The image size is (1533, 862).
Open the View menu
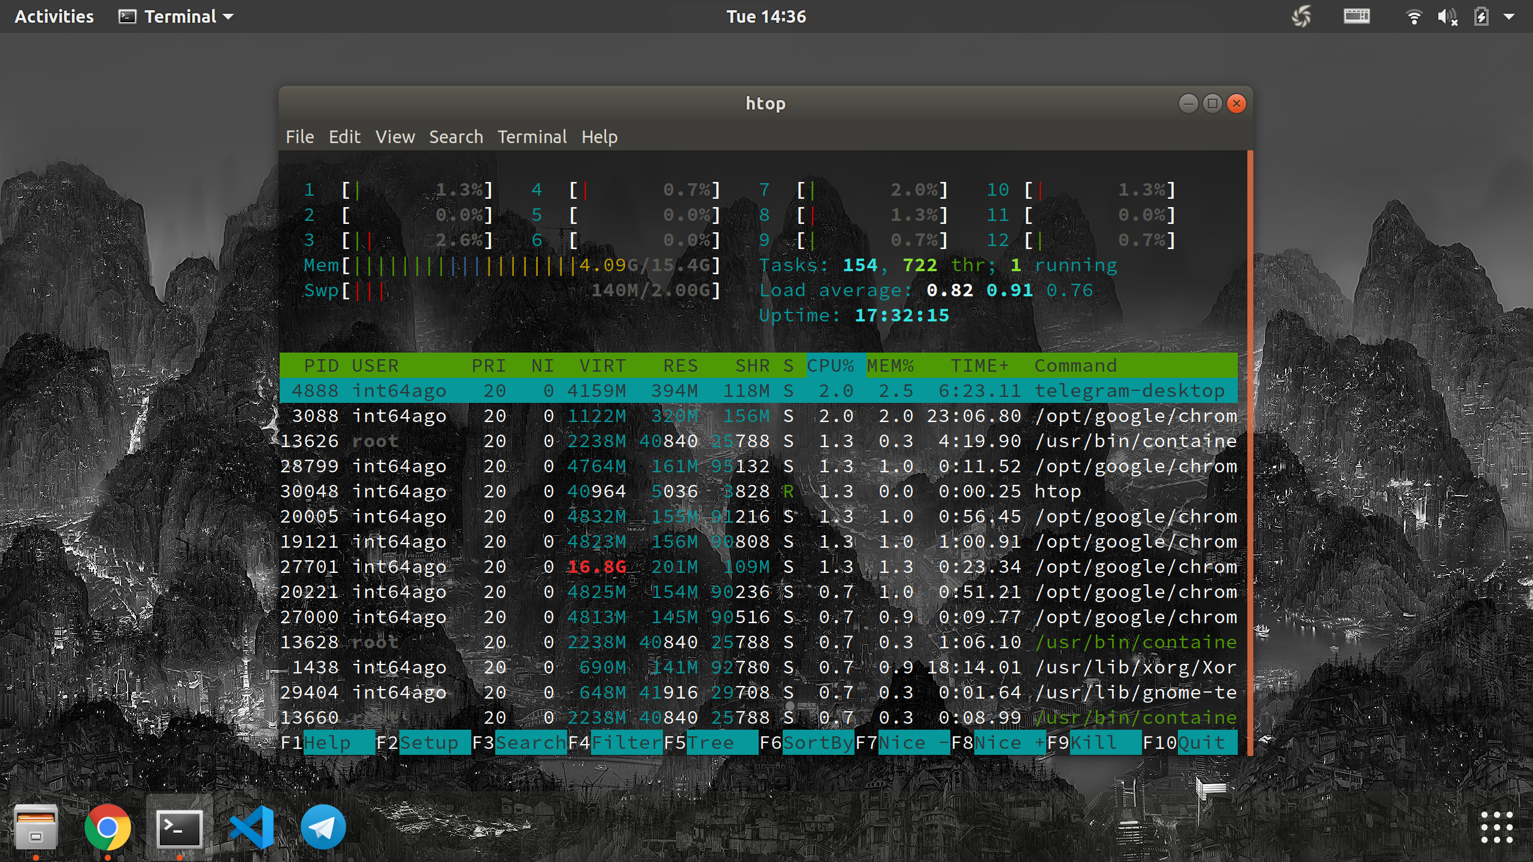coord(395,137)
